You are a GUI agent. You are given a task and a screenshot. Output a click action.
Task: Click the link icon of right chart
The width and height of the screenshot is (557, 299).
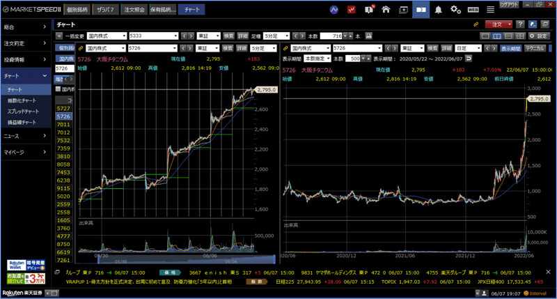pos(285,48)
